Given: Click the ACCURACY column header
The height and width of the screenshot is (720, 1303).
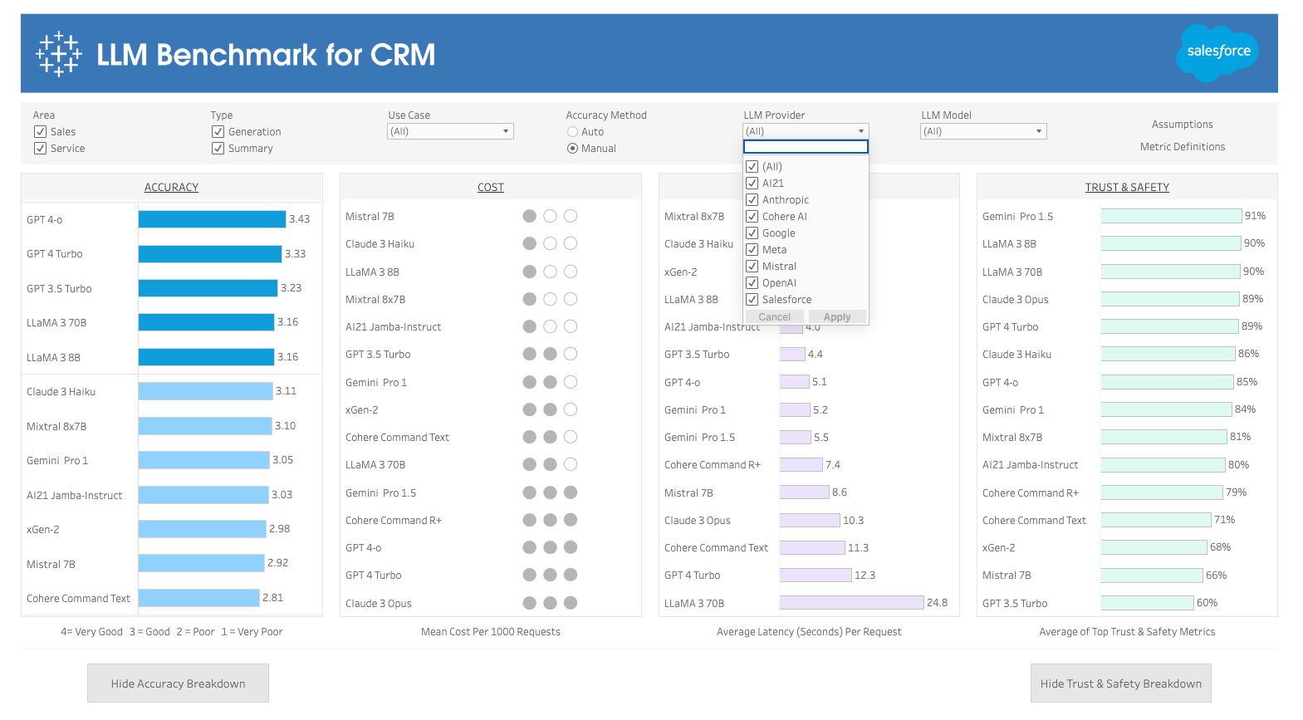Looking at the screenshot, I should tap(171, 187).
